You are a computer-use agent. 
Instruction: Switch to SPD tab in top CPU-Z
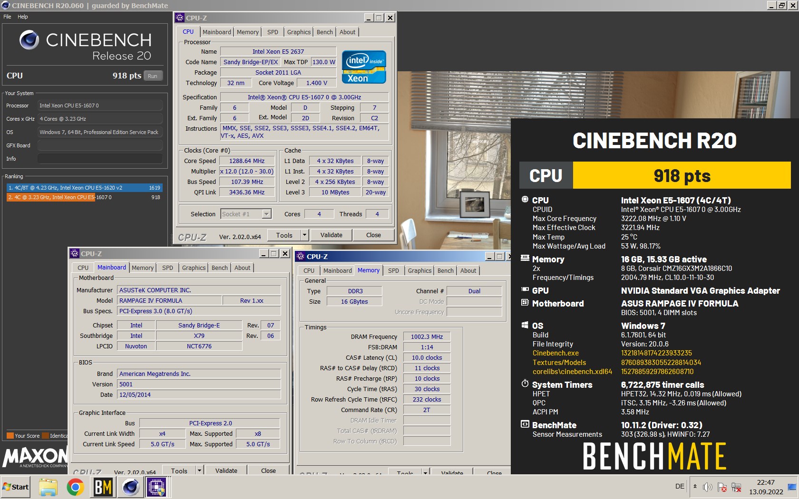pos(273,32)
